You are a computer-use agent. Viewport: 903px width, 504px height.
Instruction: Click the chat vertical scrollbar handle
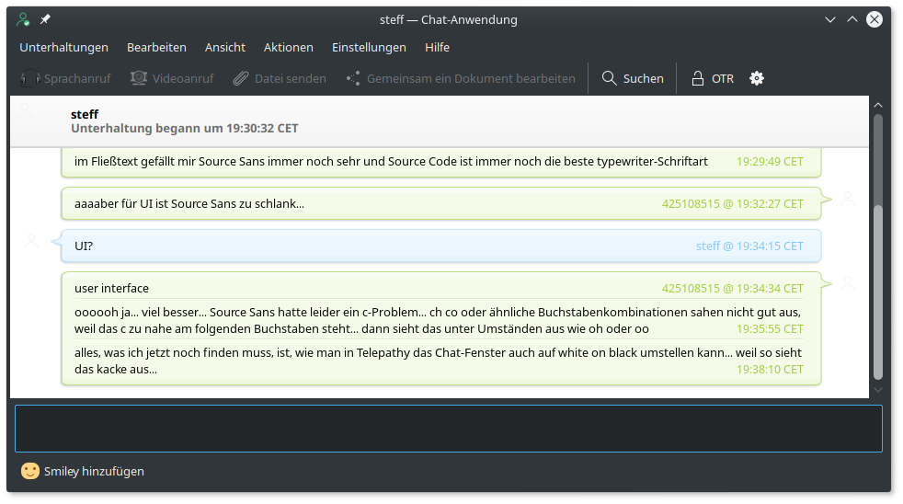point(878,292)
